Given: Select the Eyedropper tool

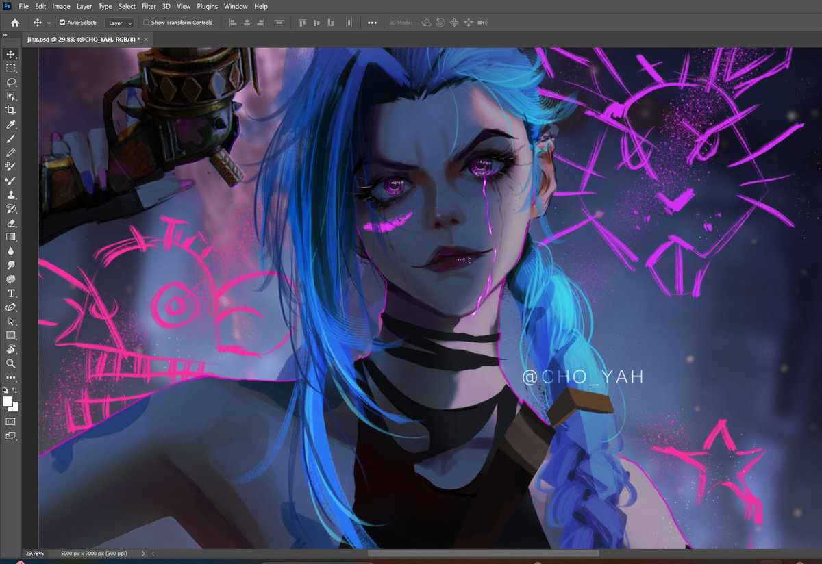Looking at the screenshot, I should point(11,125).
